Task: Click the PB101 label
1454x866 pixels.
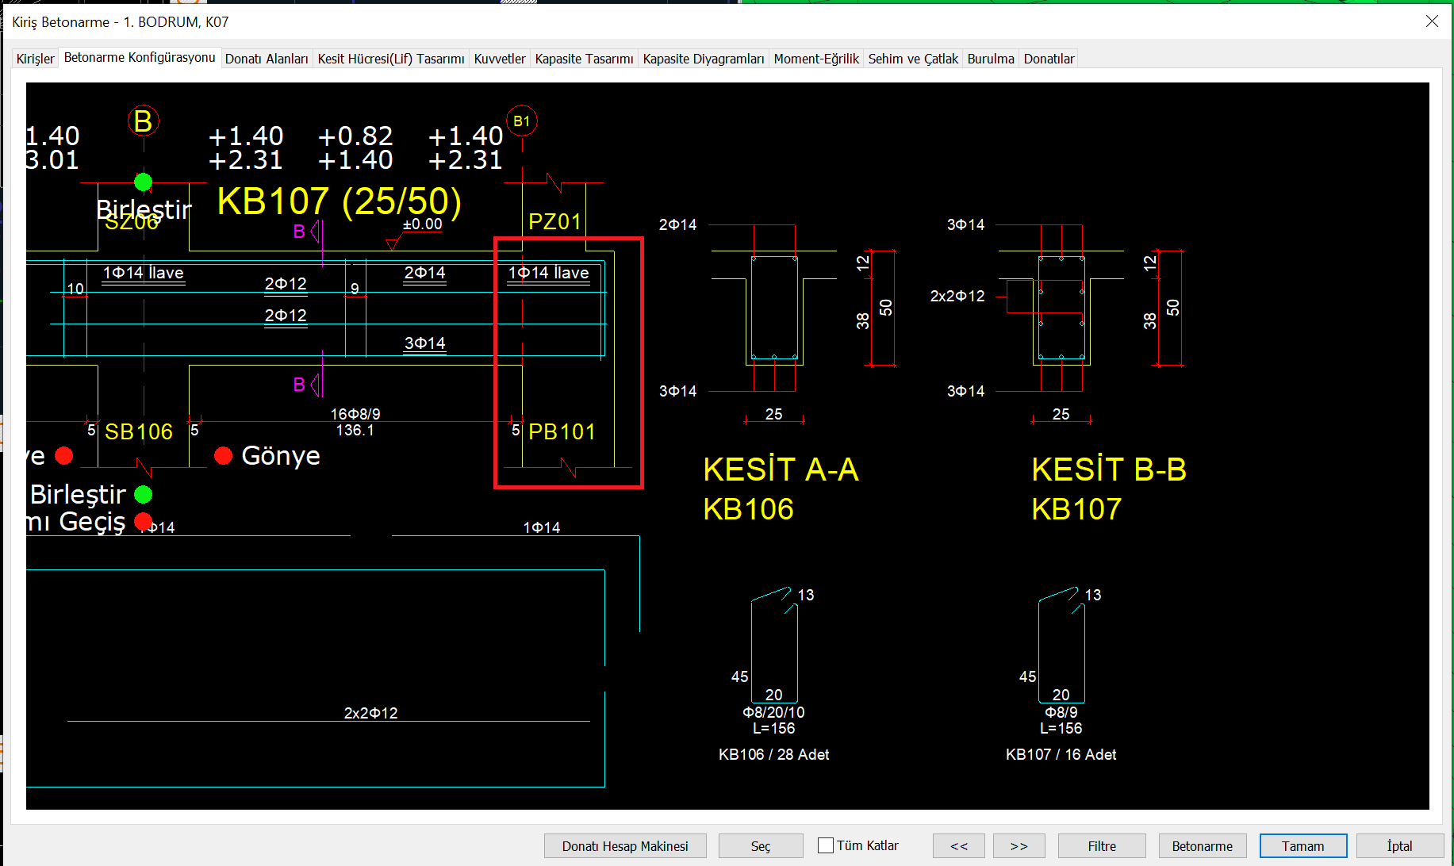Action: coord(562,431)
